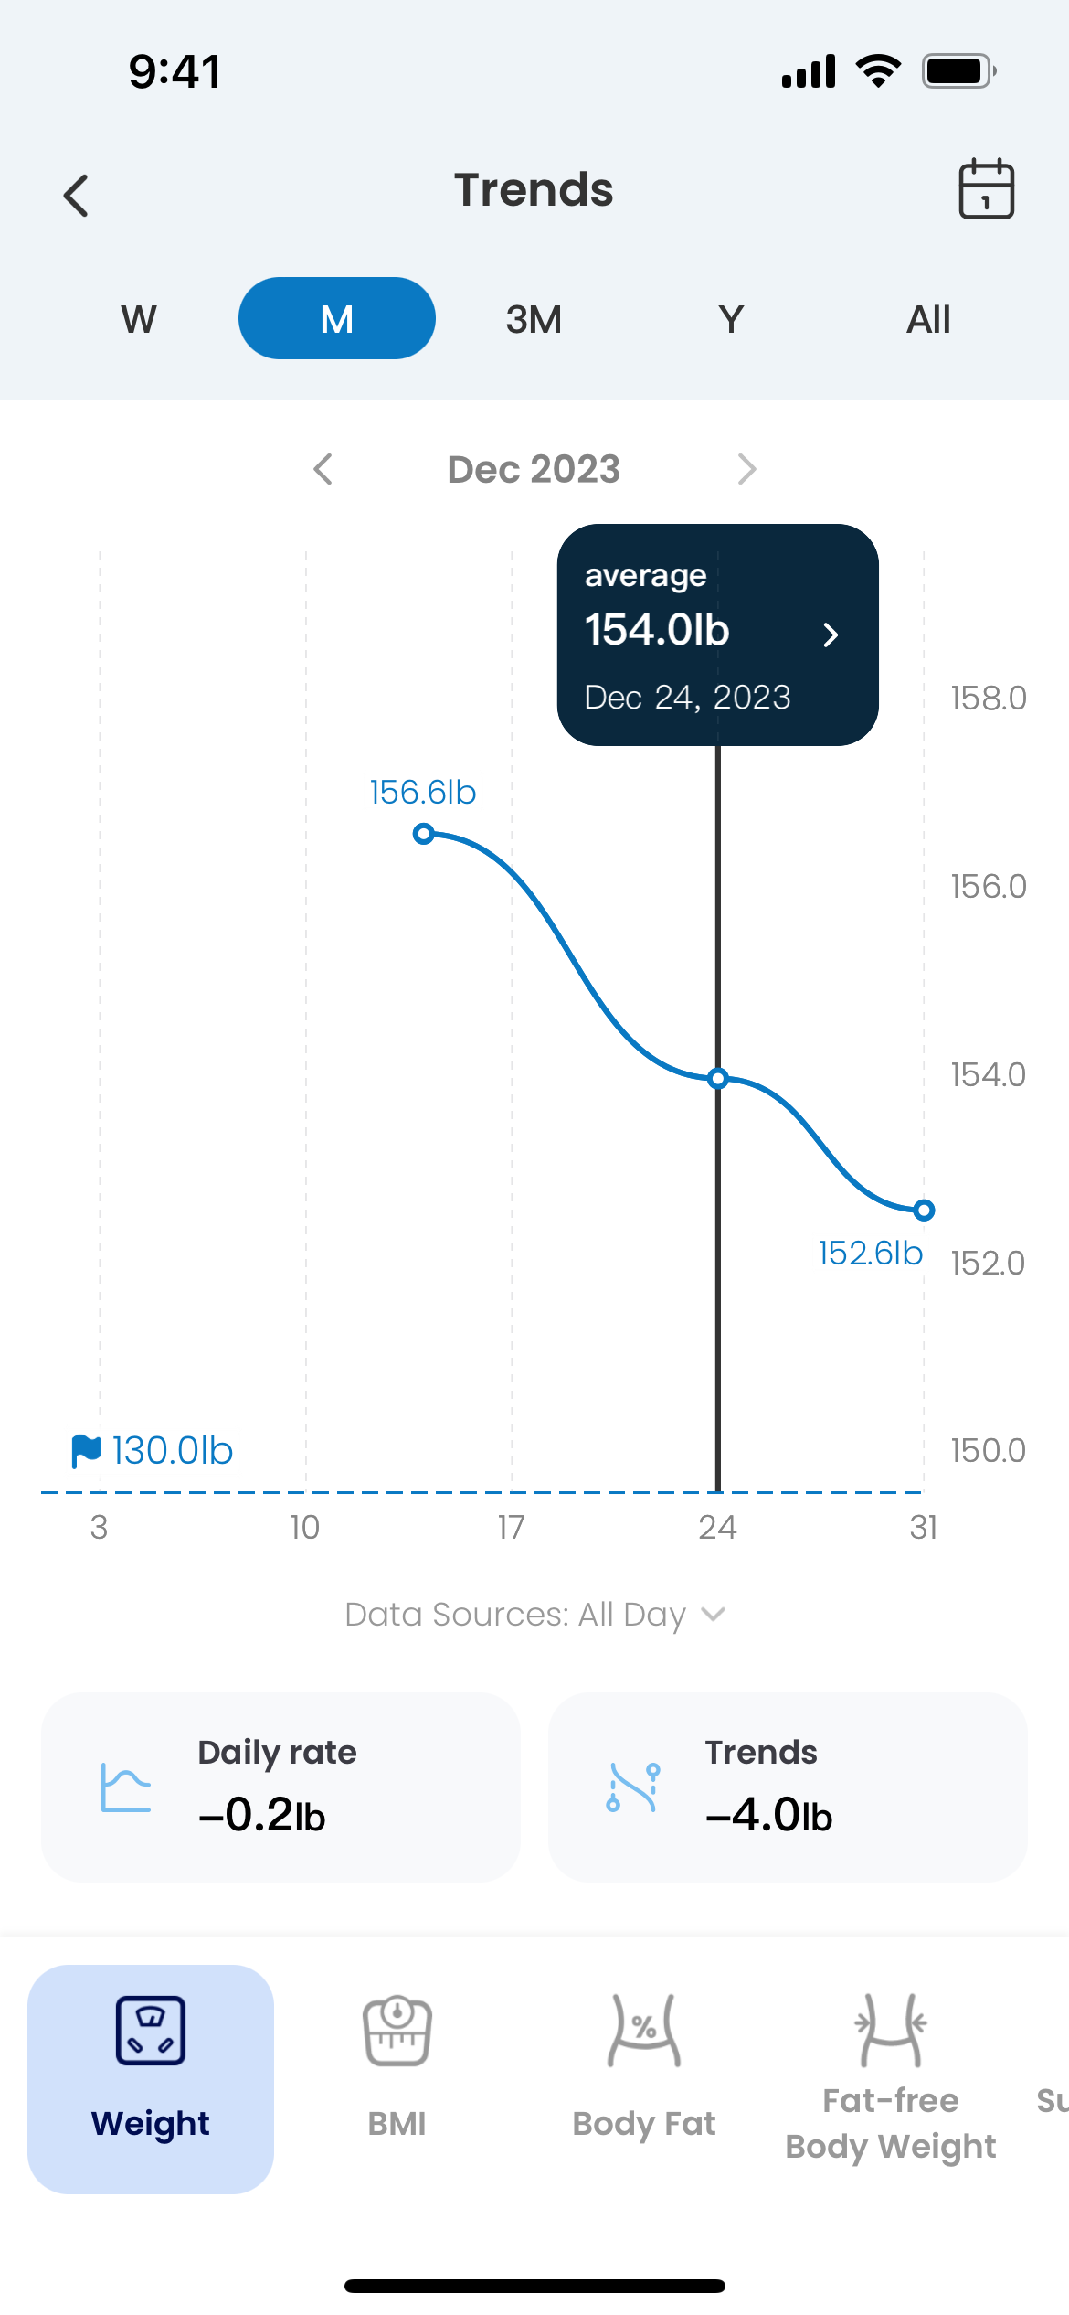Image resolution: width=1069 pixels, height=2315 pixels.
Task: Switch to the W weekly range
Action: 139,319
